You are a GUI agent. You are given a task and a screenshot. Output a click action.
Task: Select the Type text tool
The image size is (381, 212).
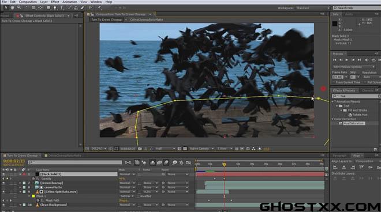click(x=62, y=7)
